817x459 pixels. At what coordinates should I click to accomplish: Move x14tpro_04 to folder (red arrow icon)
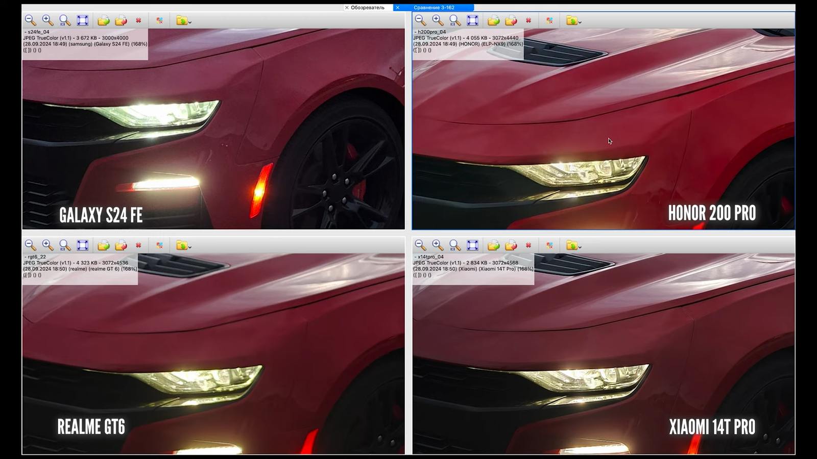click(x=511, y=245)
